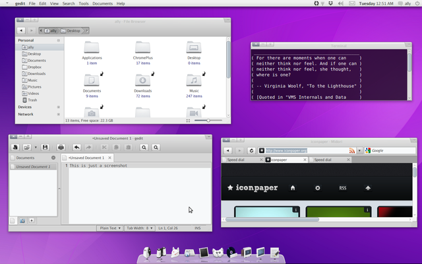The width and height of the screenshot is (422, 264).
Task: Click Print icon in gedit toolbar
Action: [61, 147]
